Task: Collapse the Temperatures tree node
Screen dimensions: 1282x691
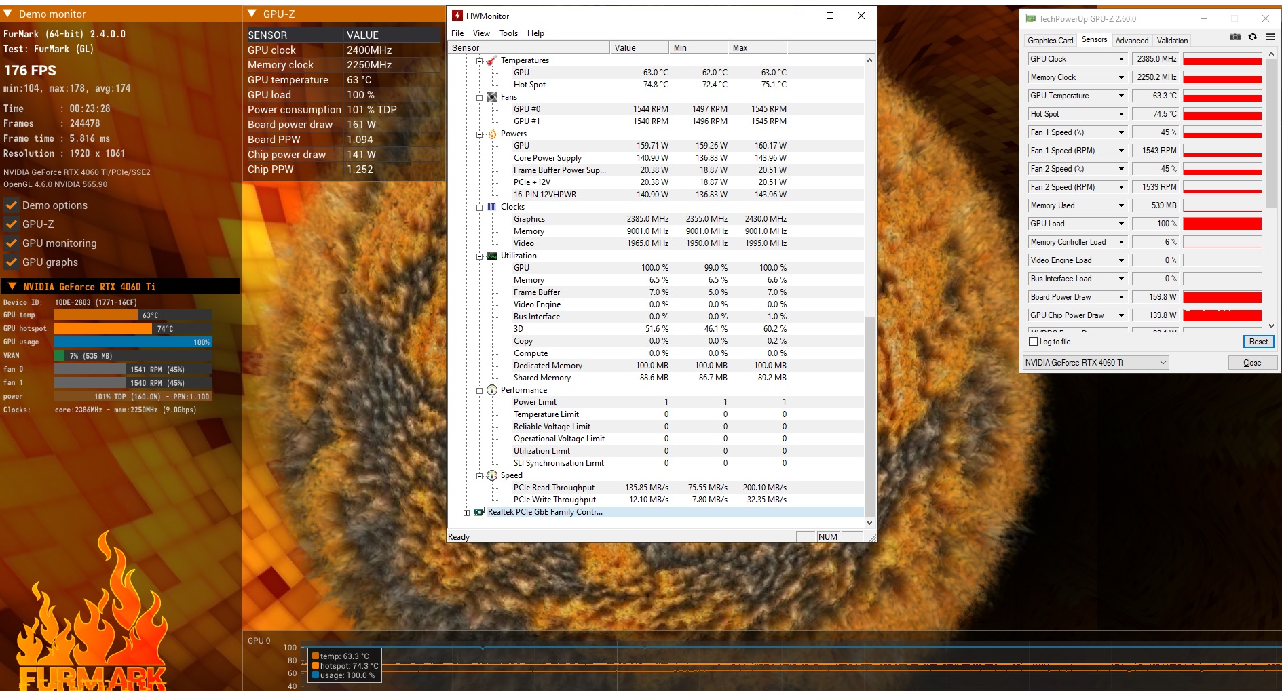Action: (479, 60)
